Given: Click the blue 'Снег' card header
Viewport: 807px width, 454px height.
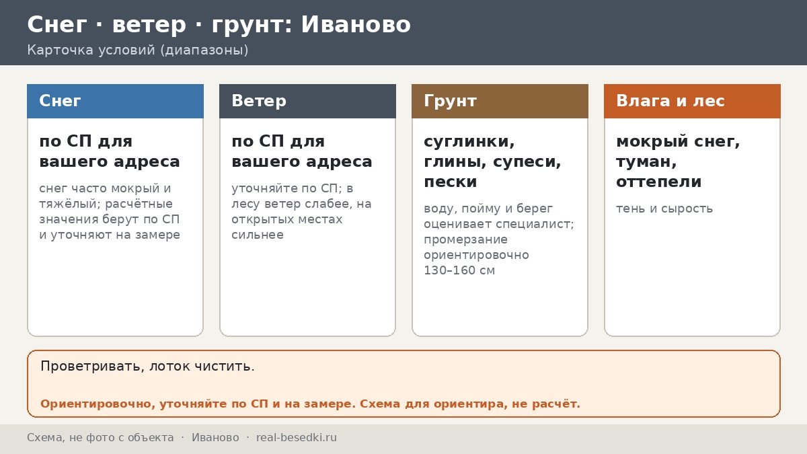Looking at the screenshot, I should point(115,101).
